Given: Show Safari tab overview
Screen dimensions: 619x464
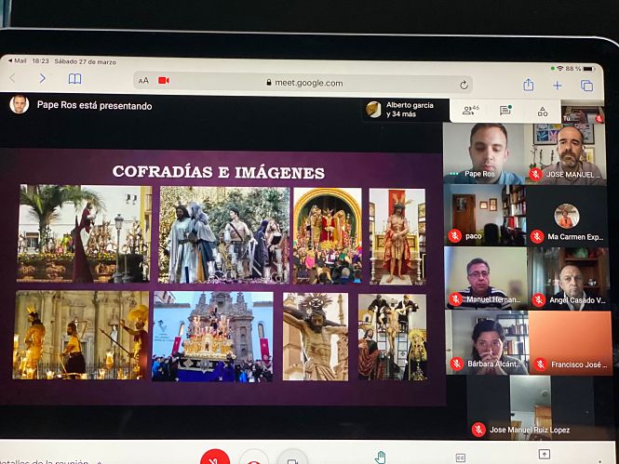Looking at the screenshot, I should [x=586, y=85].
